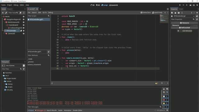Collapse duplicate messages in output
Viewport: 199px width, 112px height.
tap(164, 92)
